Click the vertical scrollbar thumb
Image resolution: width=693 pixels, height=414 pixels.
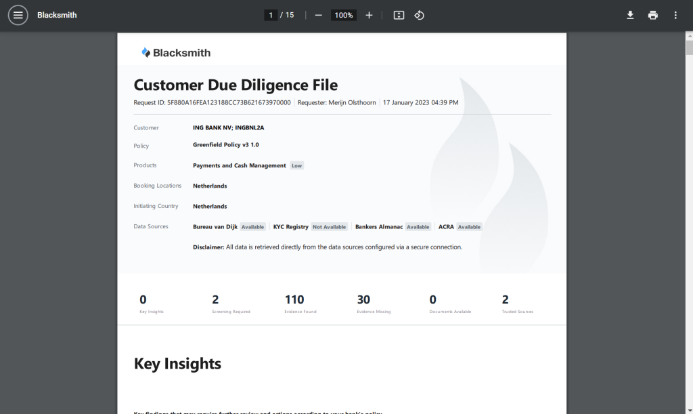[689, 47]
